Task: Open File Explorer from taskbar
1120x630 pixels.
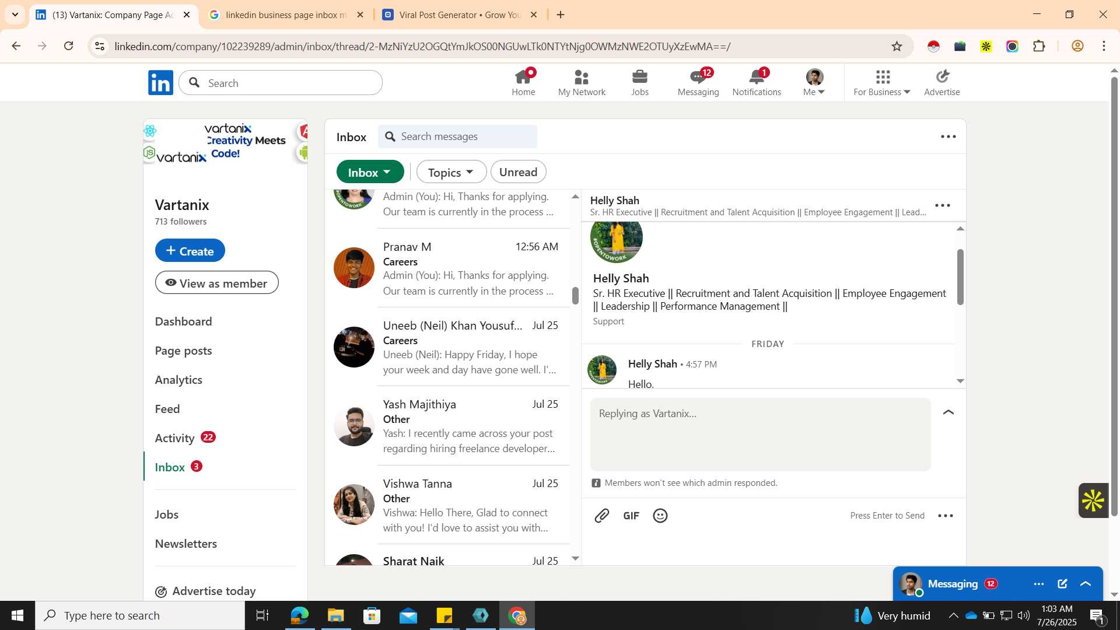Action: 335,615
